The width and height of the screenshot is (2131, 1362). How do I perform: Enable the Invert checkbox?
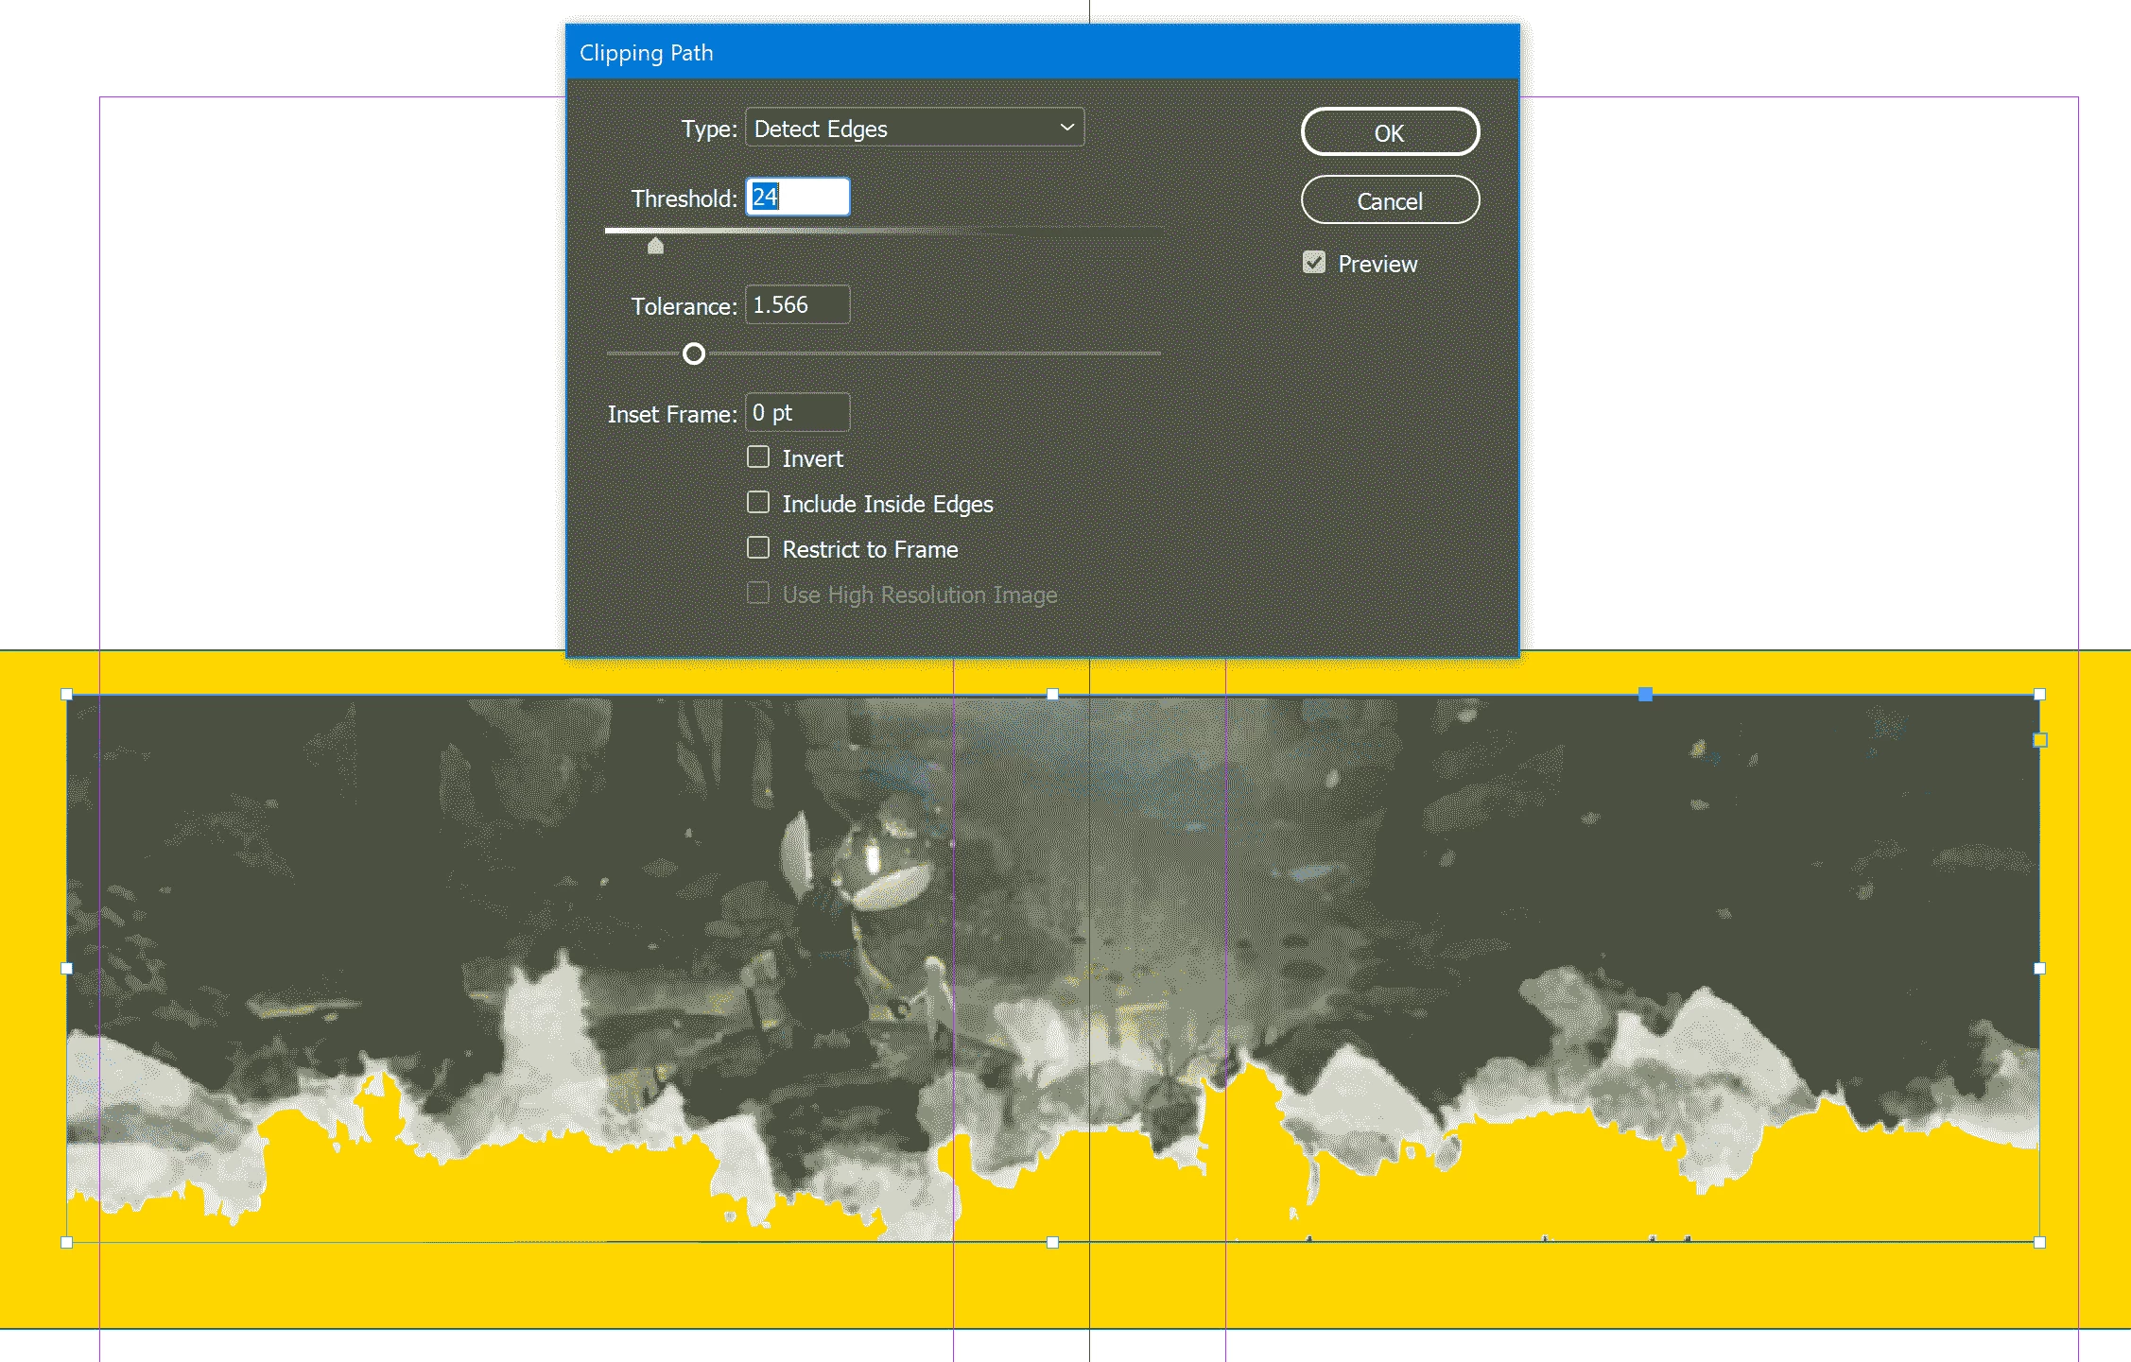[x=758, y=457]
